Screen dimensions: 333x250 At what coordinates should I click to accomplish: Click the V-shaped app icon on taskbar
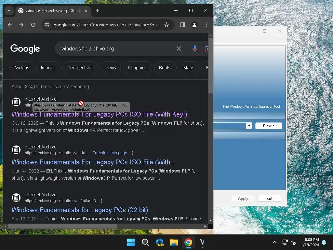(x=202, y=242)
